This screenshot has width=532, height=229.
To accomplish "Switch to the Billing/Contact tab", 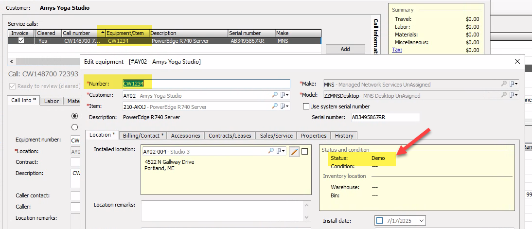I will coord(143,135).
